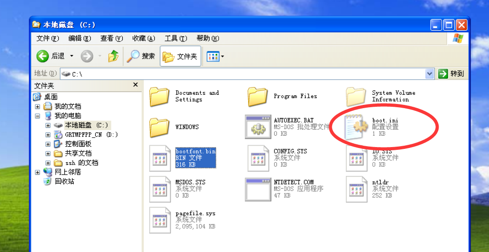This screenshot has height=252, width=489.
Task: Click the Go (转到) button
Action: (451, 74)
